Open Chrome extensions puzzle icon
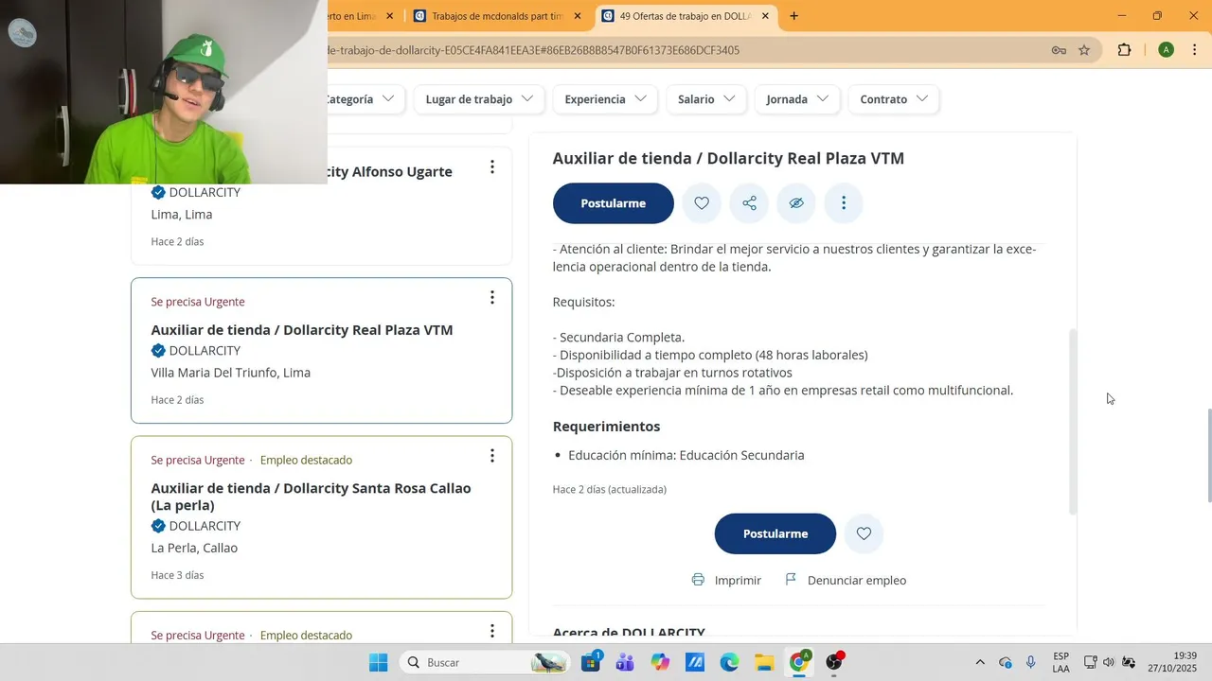Viewport: 1212px width, 681px height. pyautogui.click(x=1124, y=50)
